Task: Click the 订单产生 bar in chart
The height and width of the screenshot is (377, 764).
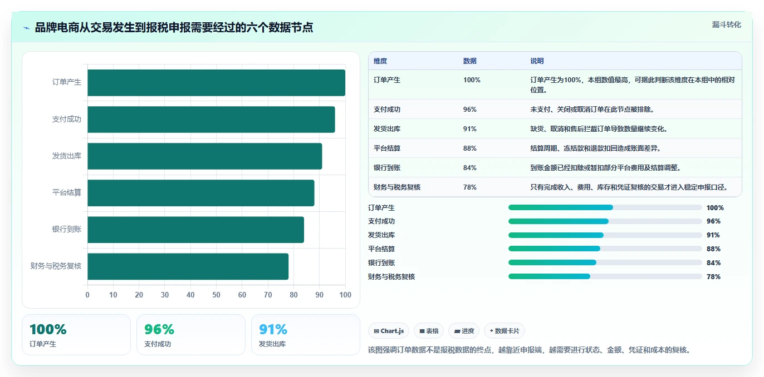Action: 216,83
